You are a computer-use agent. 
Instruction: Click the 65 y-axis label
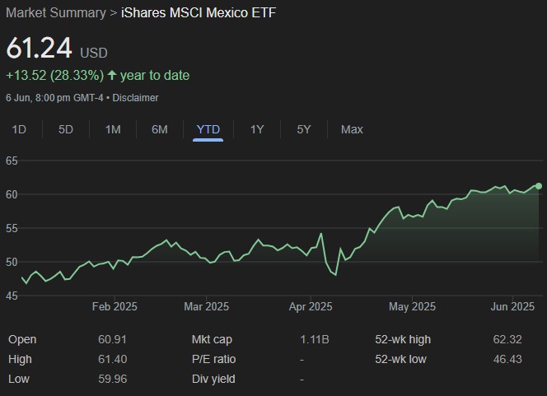(12, 161)
